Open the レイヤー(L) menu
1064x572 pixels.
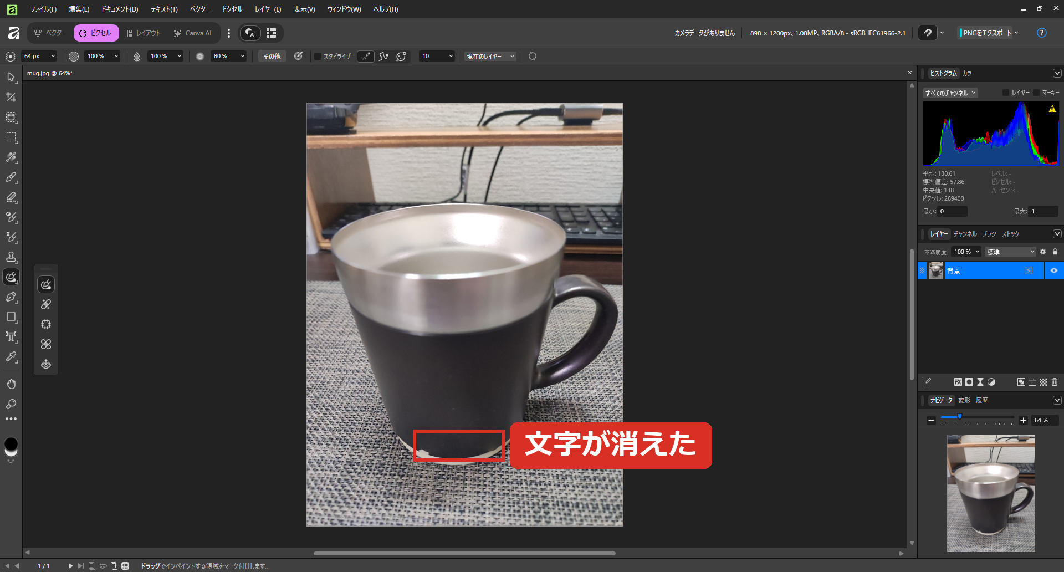pos(268,9)
